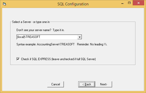
Task: Click the 'Check if SQL EXPRESS' label text
Action: 59,59
